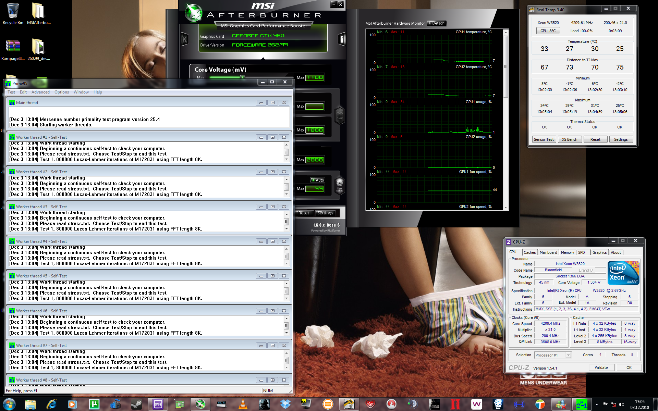The image size is (658, 411).
Task: Click Worker thread #3 scroll down arrow
Action: coord(287,229)
